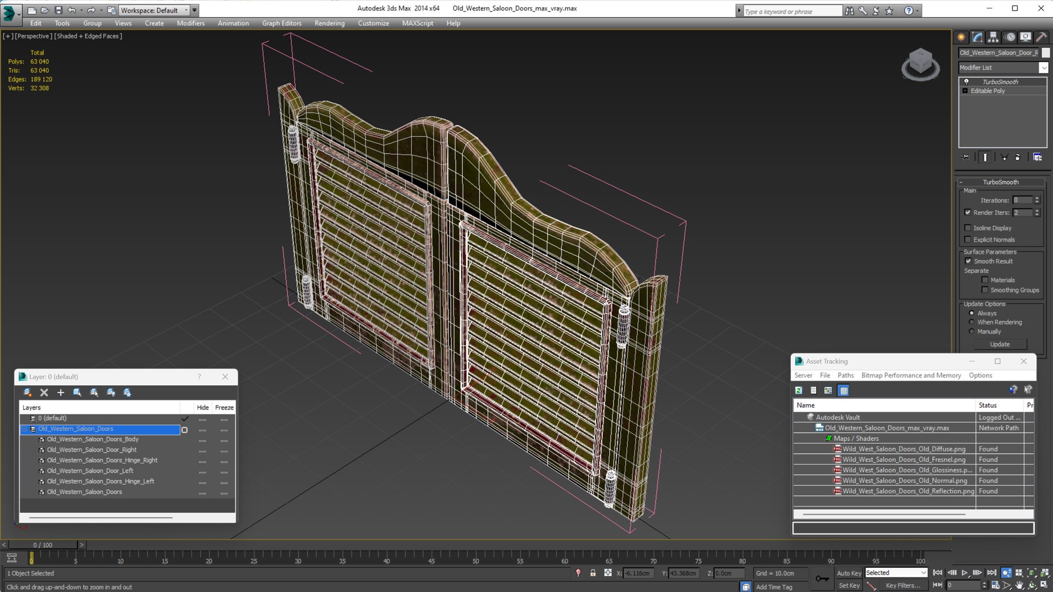
Task: Open Configure Modifier Sets icon
Action: (x=1037, y=157)
